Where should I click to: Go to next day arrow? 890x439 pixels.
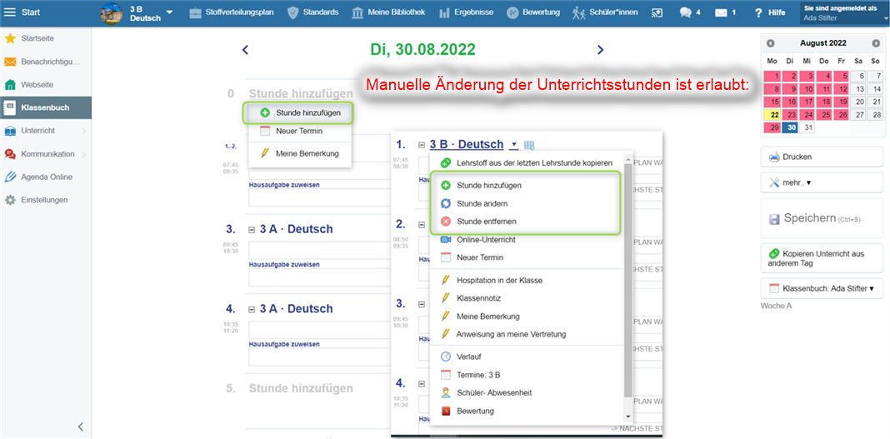point(600,50)
